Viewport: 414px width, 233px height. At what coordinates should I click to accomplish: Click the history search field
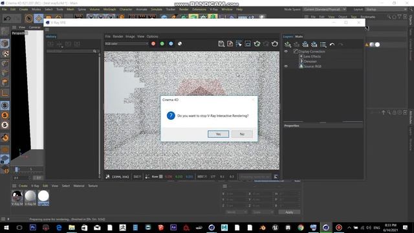[x=69, y=51]
